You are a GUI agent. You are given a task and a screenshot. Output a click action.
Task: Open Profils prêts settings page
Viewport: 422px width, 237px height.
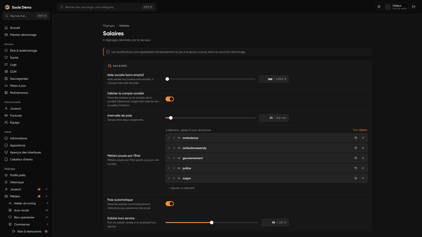(x=26, y=175)
